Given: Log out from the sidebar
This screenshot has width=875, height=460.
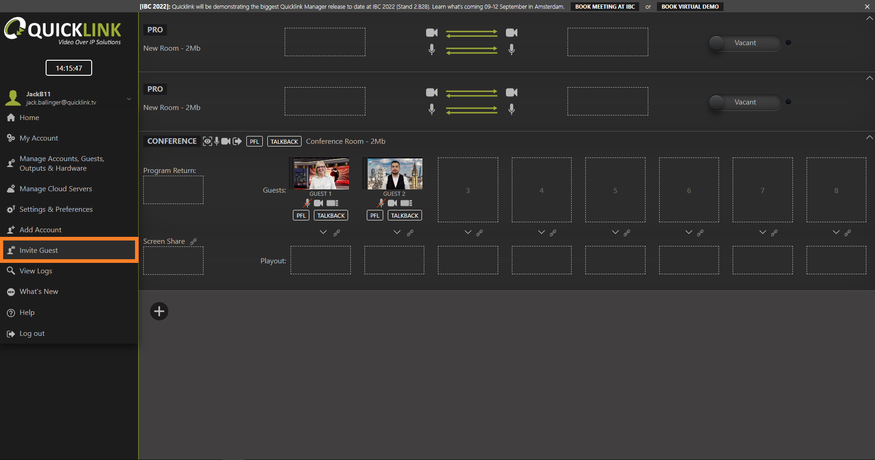Looking at the screenshot, I should tap(69, 334).
